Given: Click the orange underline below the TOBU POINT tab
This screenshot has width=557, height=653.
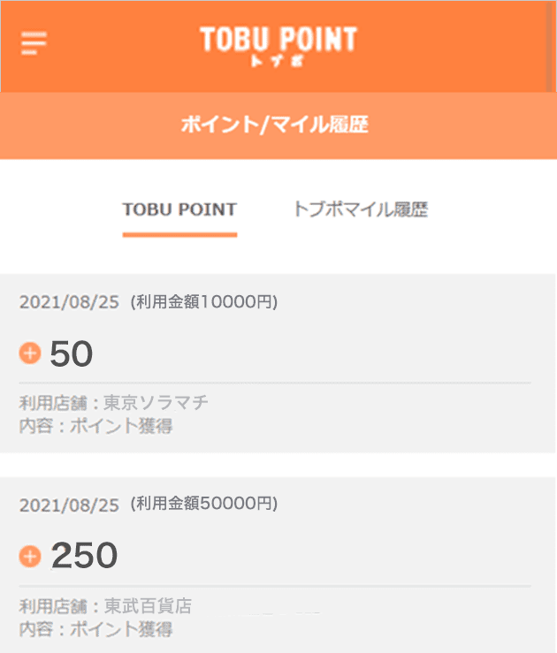Looking at the screenshot, I should [179, 235].
